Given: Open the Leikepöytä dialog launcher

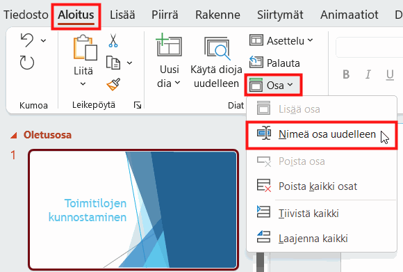Looking at the screenshot, I should click(138, 105).
